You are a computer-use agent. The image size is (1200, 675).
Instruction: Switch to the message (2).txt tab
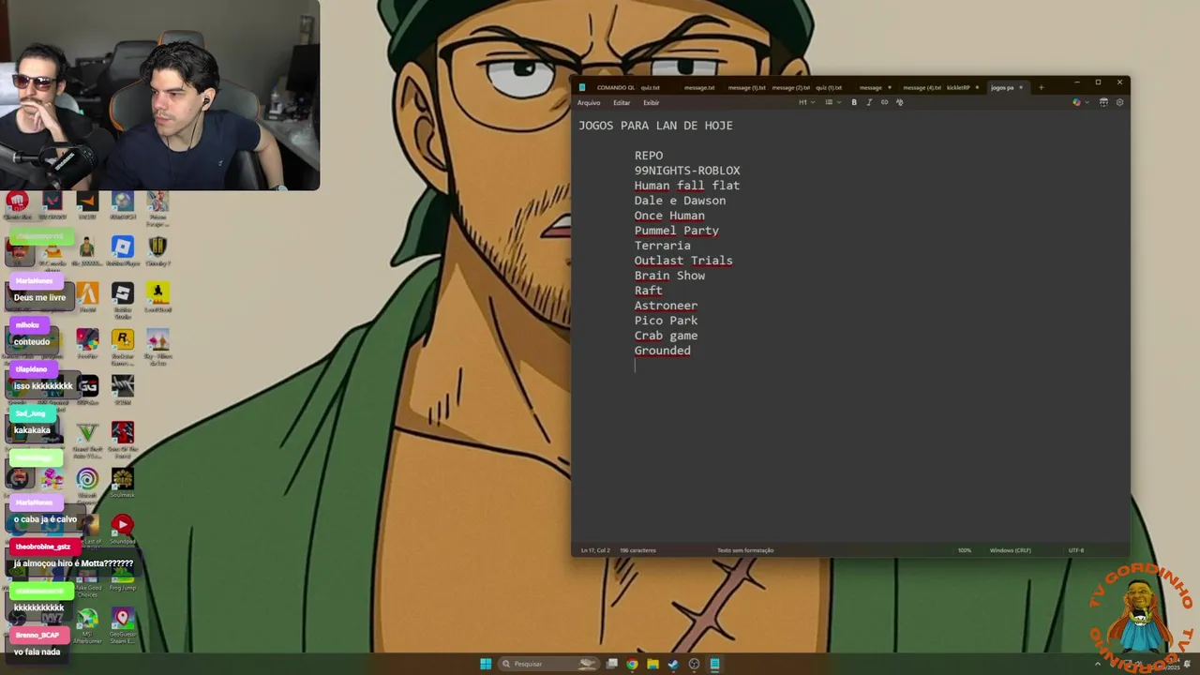[x=790, y=87]
